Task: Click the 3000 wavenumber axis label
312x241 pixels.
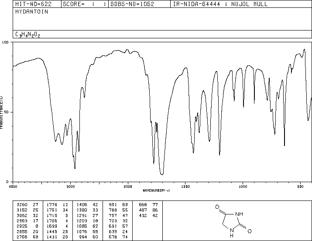Action: [70, 187]
